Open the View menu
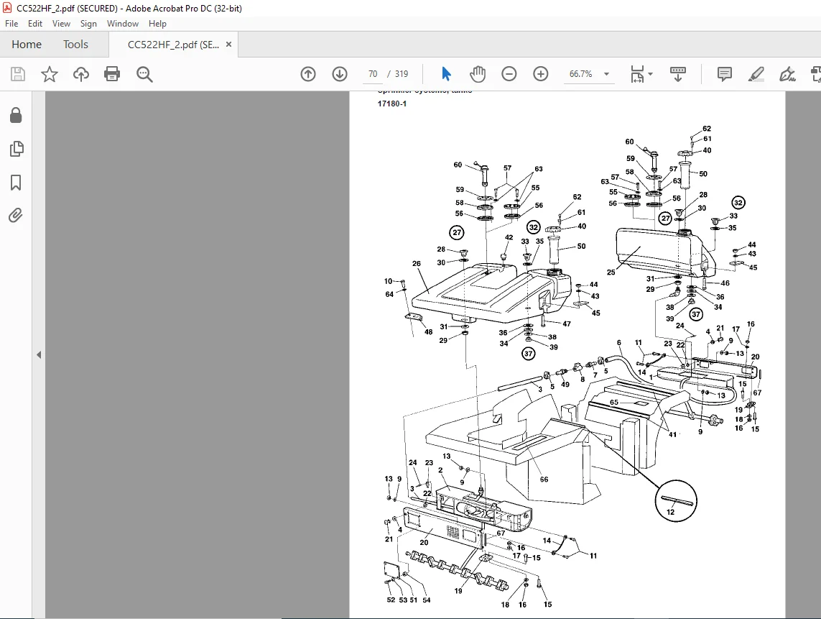The image size is (821, 619). point(61,24)
